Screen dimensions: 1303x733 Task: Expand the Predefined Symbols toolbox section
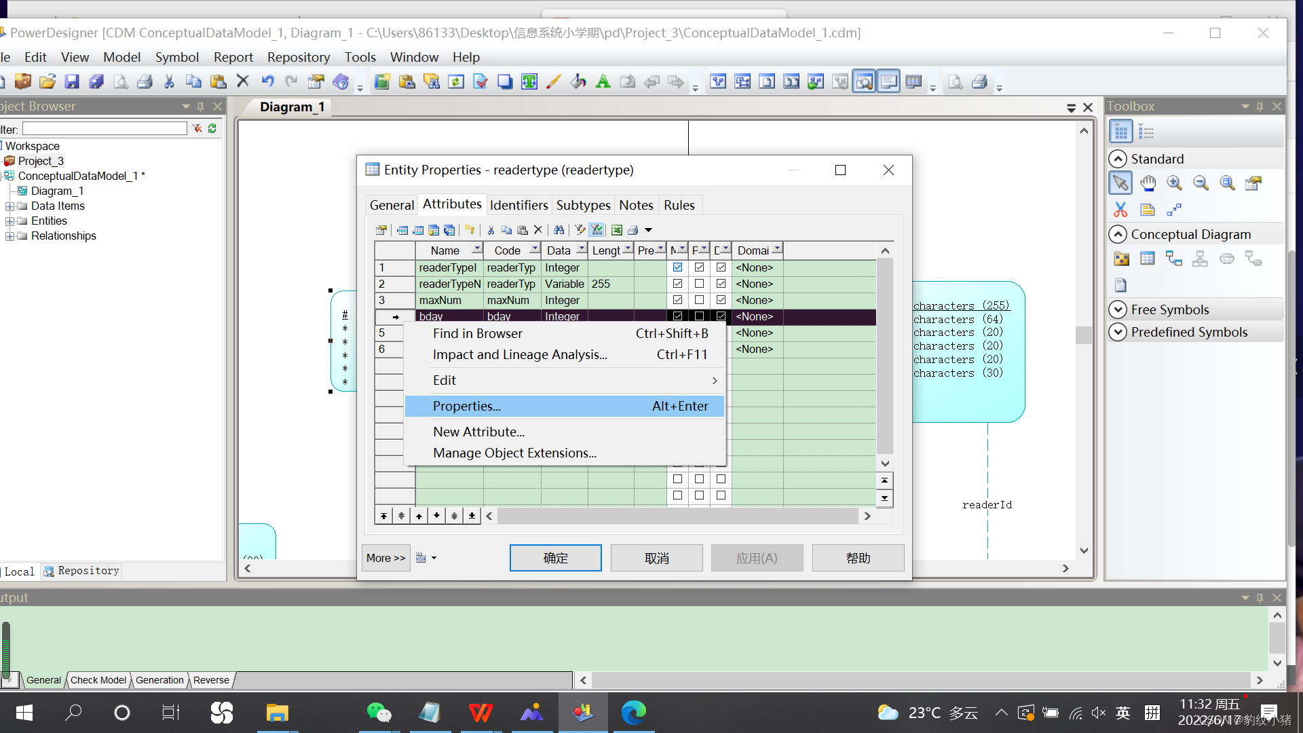[1118, 332]
